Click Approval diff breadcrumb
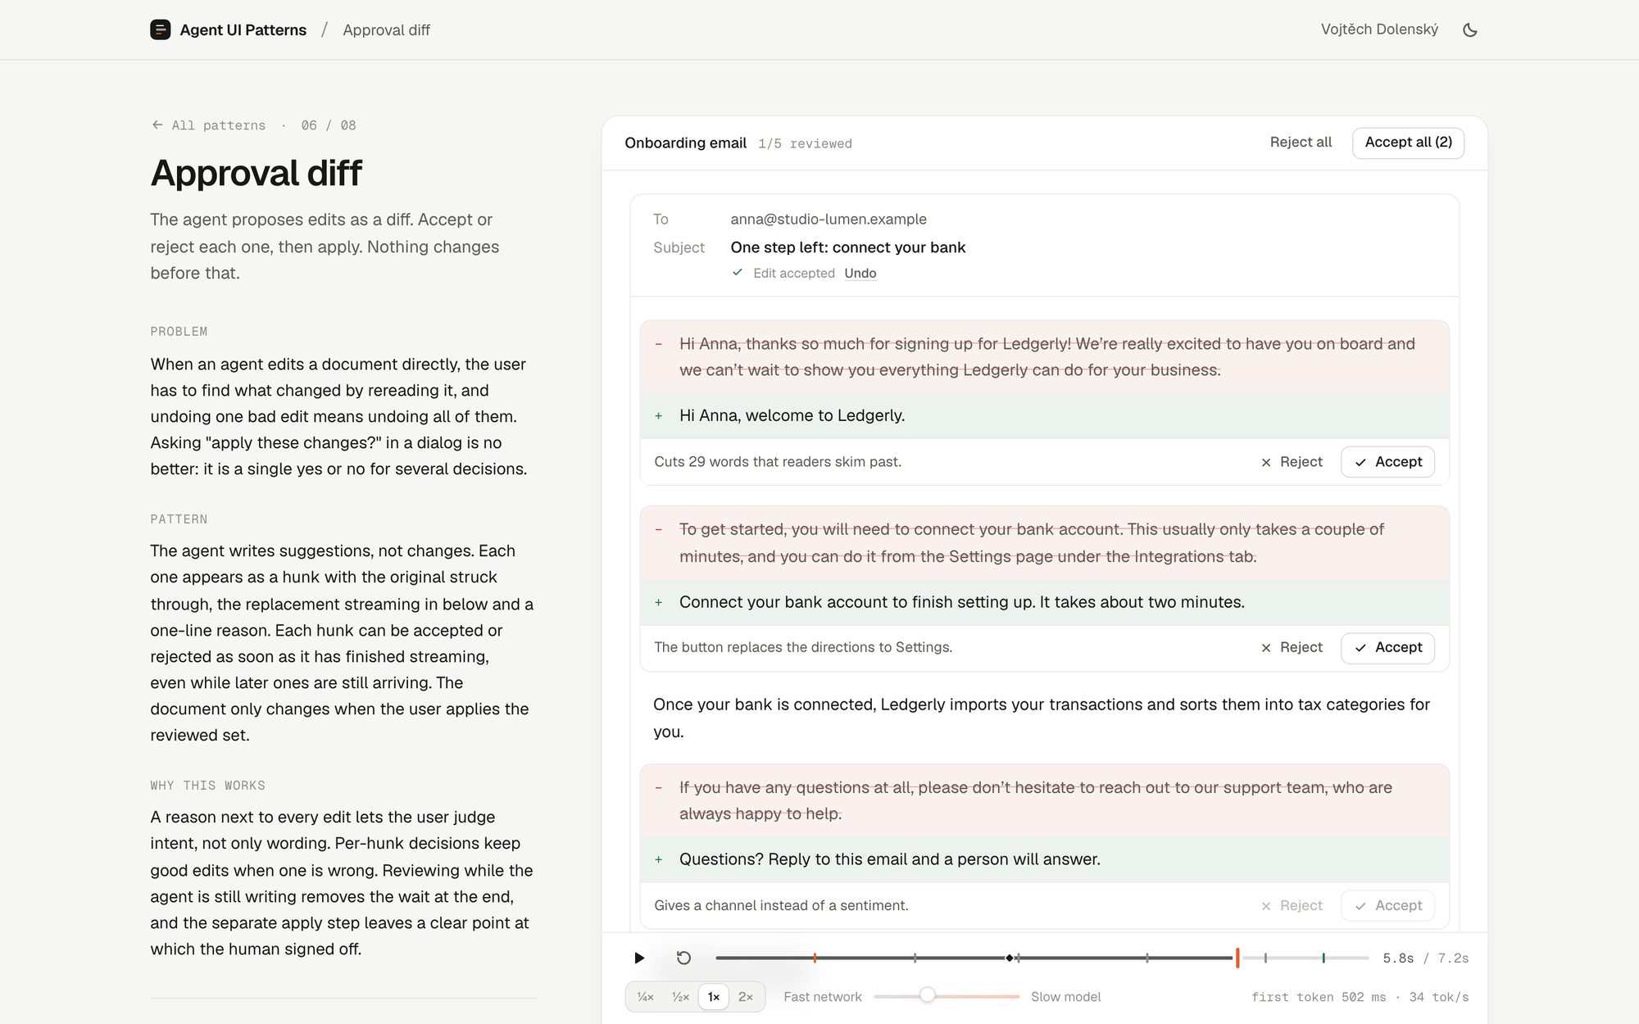1639x1024 pixels. tap(386, 30)
